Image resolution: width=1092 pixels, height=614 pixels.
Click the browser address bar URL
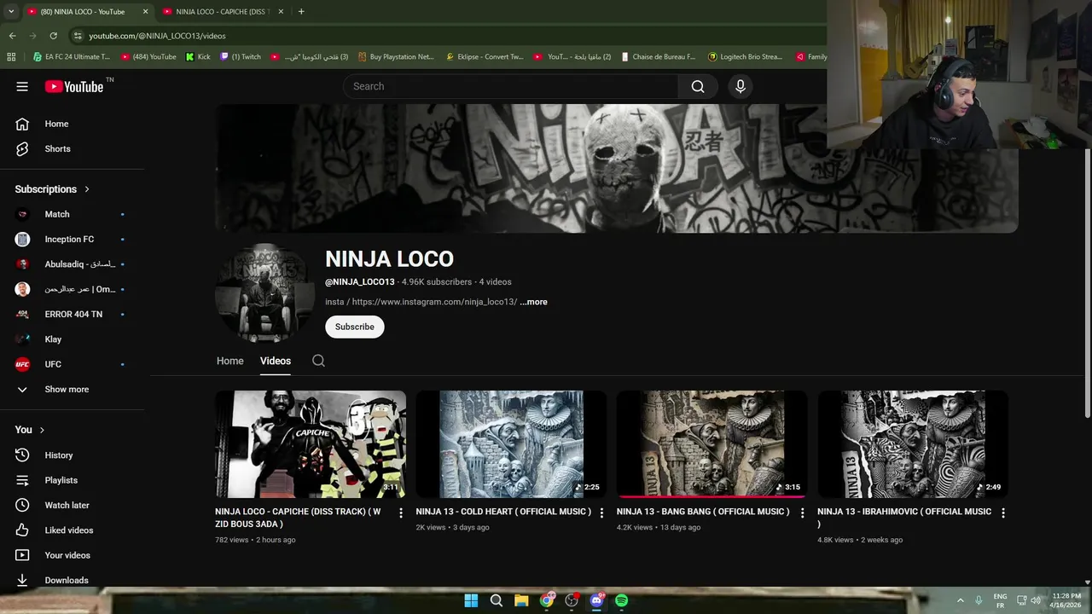158,36
